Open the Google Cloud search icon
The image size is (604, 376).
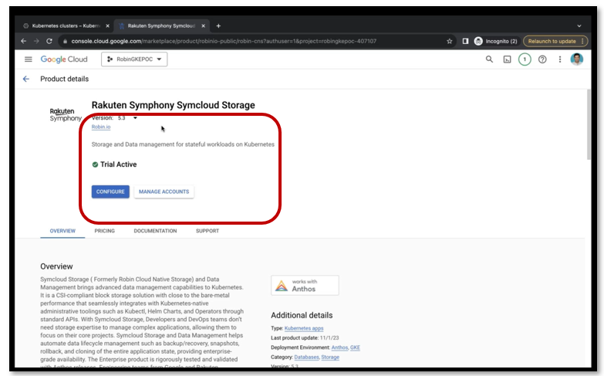tap(489, 59)
